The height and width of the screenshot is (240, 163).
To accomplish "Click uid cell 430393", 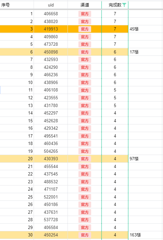I will [51, 159].
